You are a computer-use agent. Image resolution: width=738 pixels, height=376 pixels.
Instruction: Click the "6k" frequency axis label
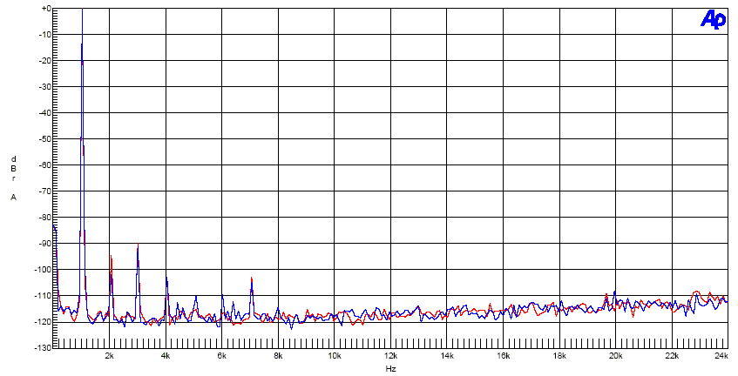[221, 356]
